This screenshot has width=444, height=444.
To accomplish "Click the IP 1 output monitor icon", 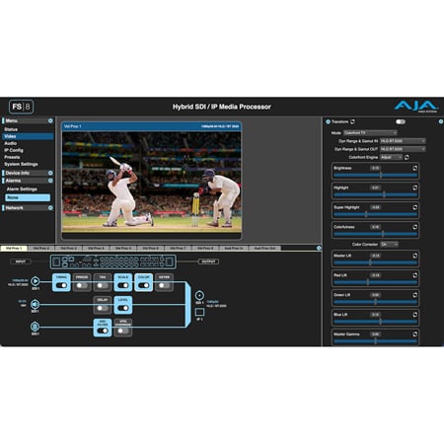I will [x=199, y=312].
